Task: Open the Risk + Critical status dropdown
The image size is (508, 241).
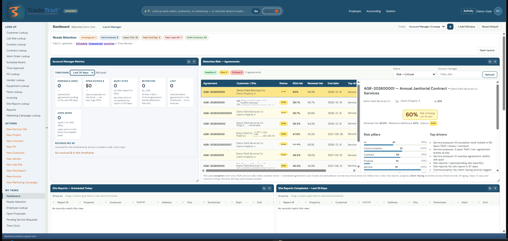Action: click(415, 74)
